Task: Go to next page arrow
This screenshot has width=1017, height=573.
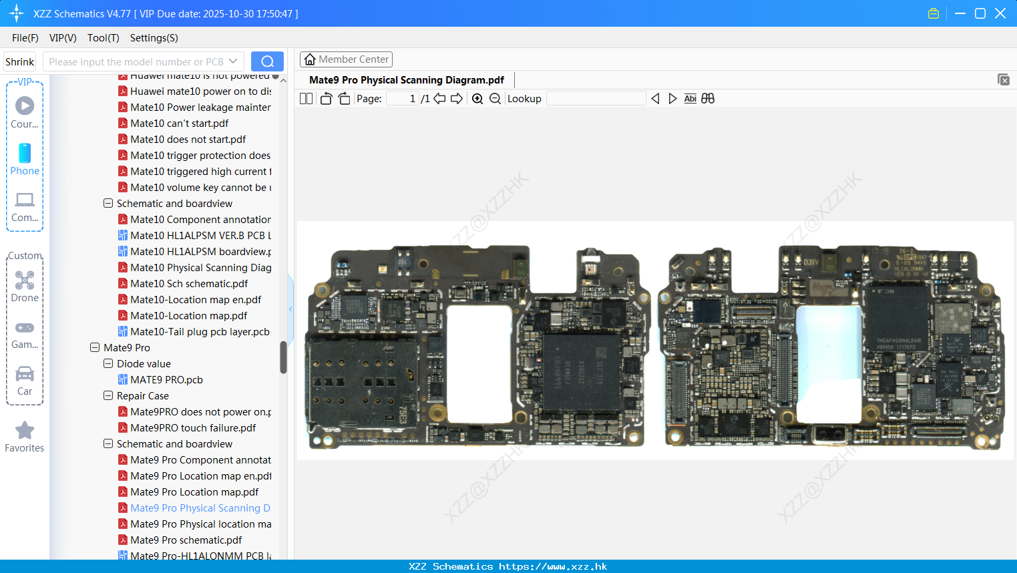Action: pos(457,99)
